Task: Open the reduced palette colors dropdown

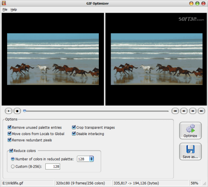Action: (x=91, y=159)
